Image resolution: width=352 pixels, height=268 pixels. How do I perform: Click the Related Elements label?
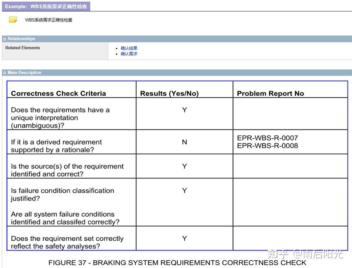tap(22, 48)
